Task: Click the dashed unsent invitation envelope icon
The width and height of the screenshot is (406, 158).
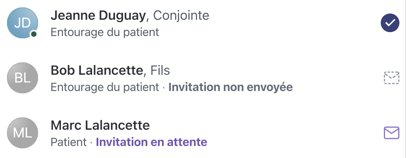Action: click(x=391, y=78)
